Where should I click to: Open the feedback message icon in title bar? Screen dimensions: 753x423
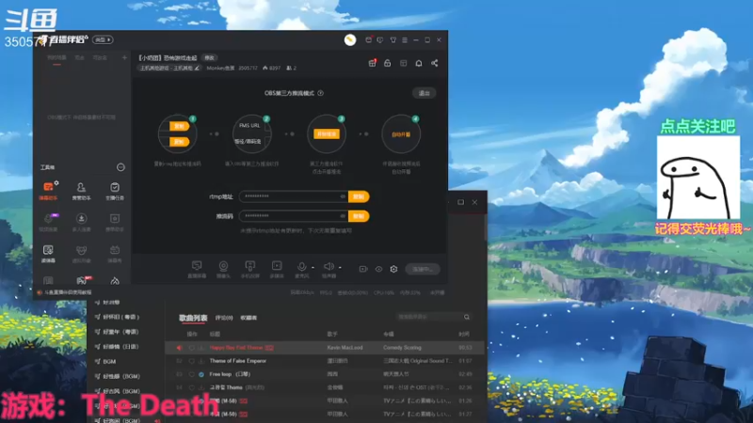click(380, 39)
